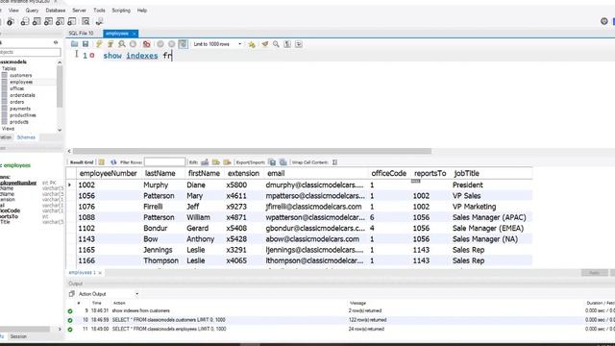Image resolution: width=615 pixels, height=346 pixels.
Task: Beautify the SQL with broom icon
Action: (x=265, y=44)
